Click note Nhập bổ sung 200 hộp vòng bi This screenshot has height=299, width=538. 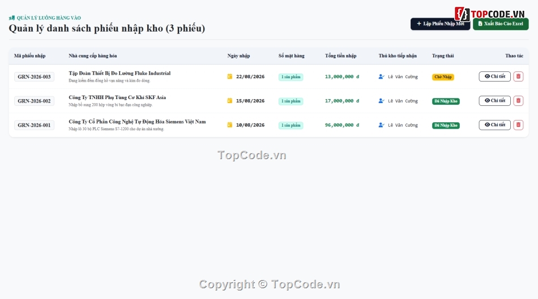(110, 105)
